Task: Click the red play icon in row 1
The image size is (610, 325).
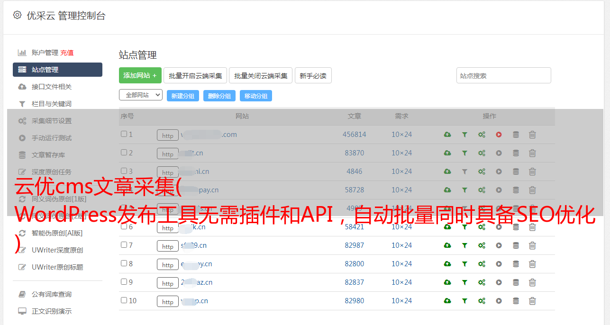Action: point(499,135)
